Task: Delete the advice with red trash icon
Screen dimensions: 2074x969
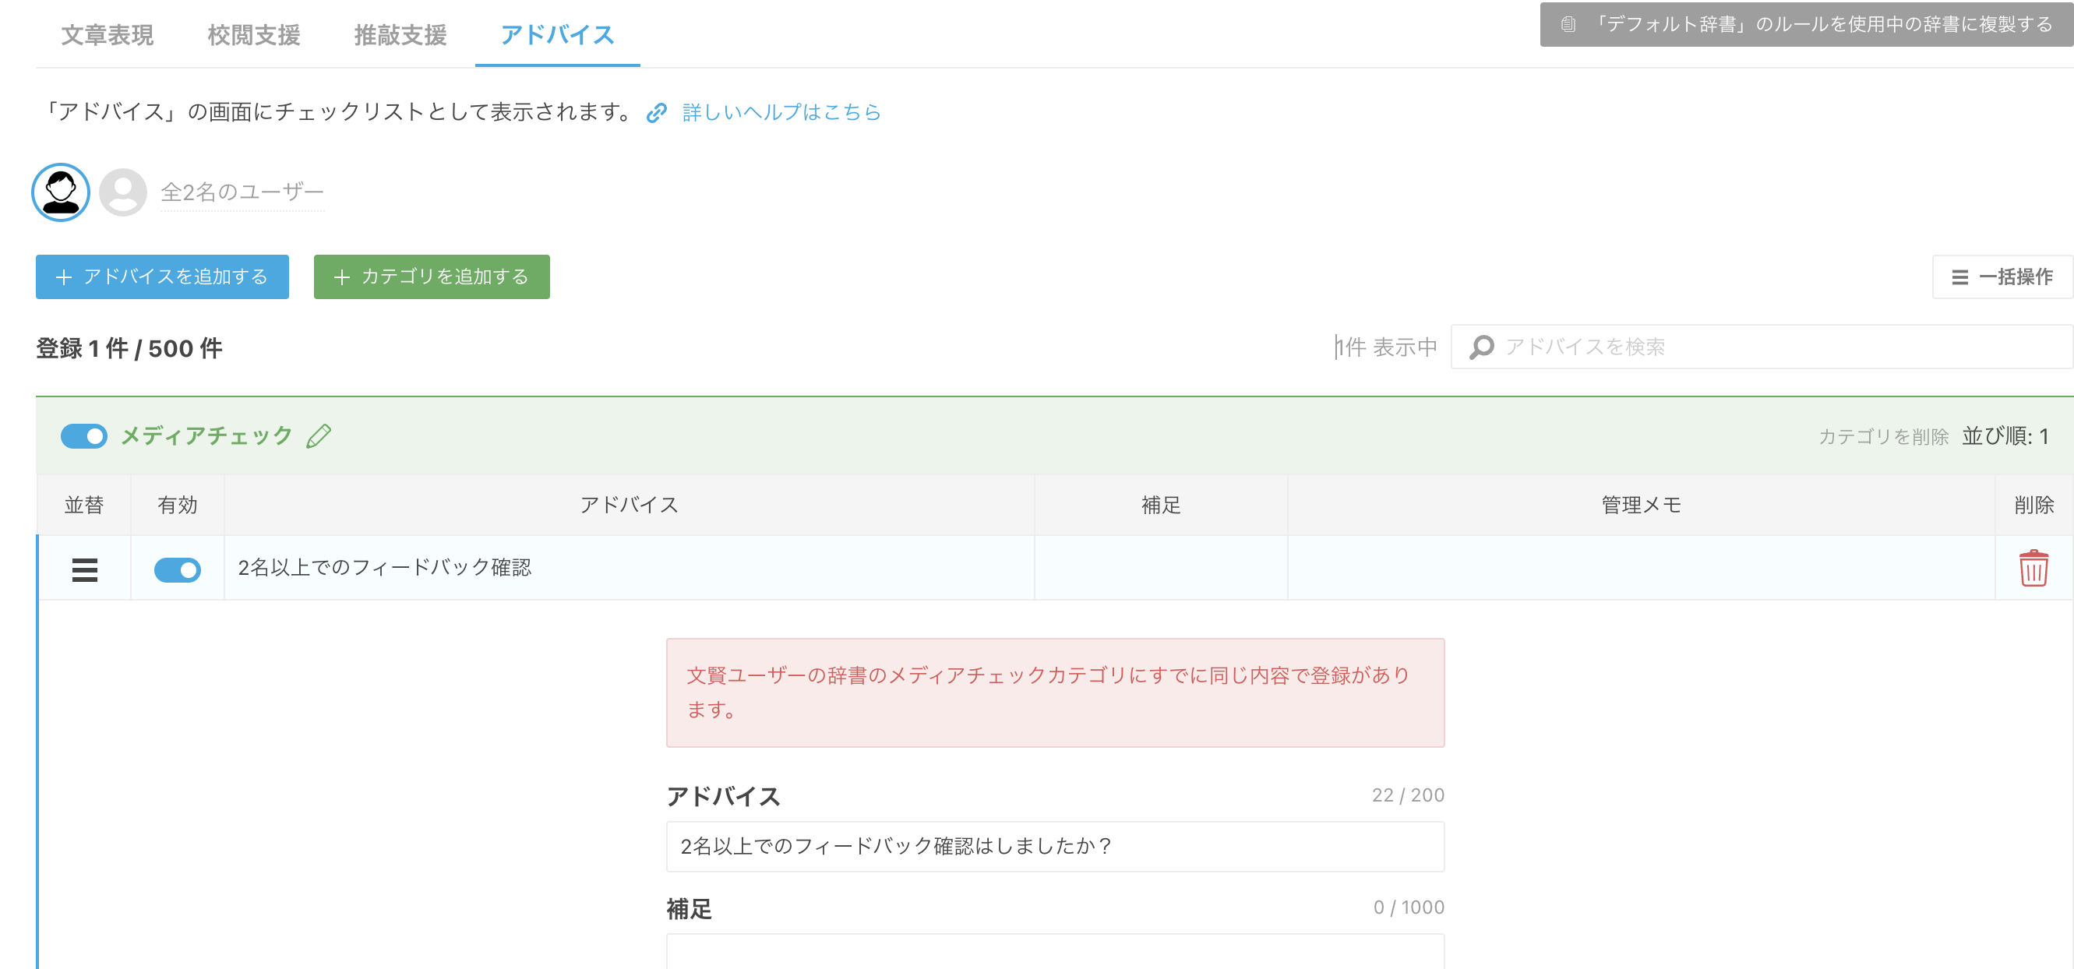Action: (x=2033, y=568)
